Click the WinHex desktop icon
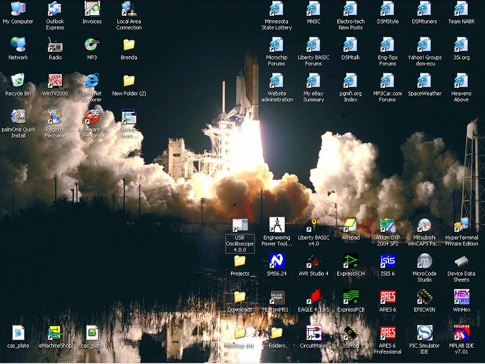The image size is (485, 364). point(462,297)
